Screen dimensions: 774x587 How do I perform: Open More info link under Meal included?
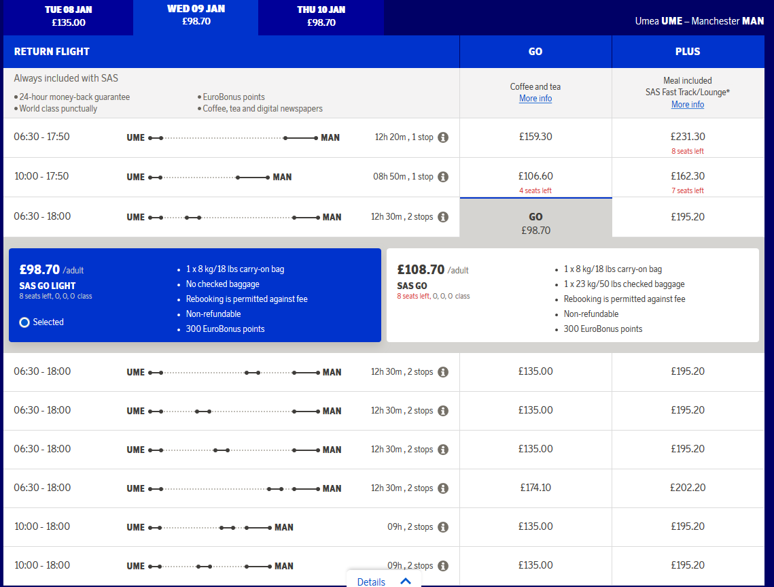coord(688,104)
